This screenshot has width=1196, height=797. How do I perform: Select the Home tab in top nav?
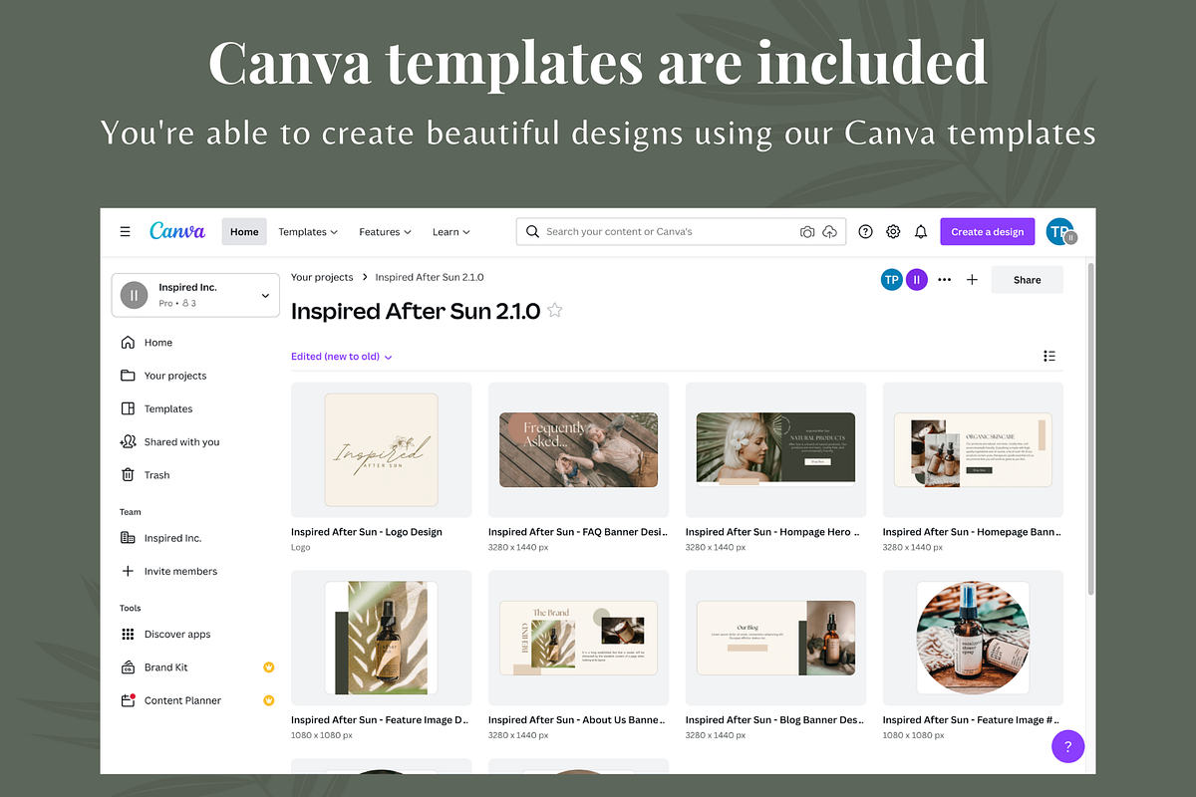point(244,231)
